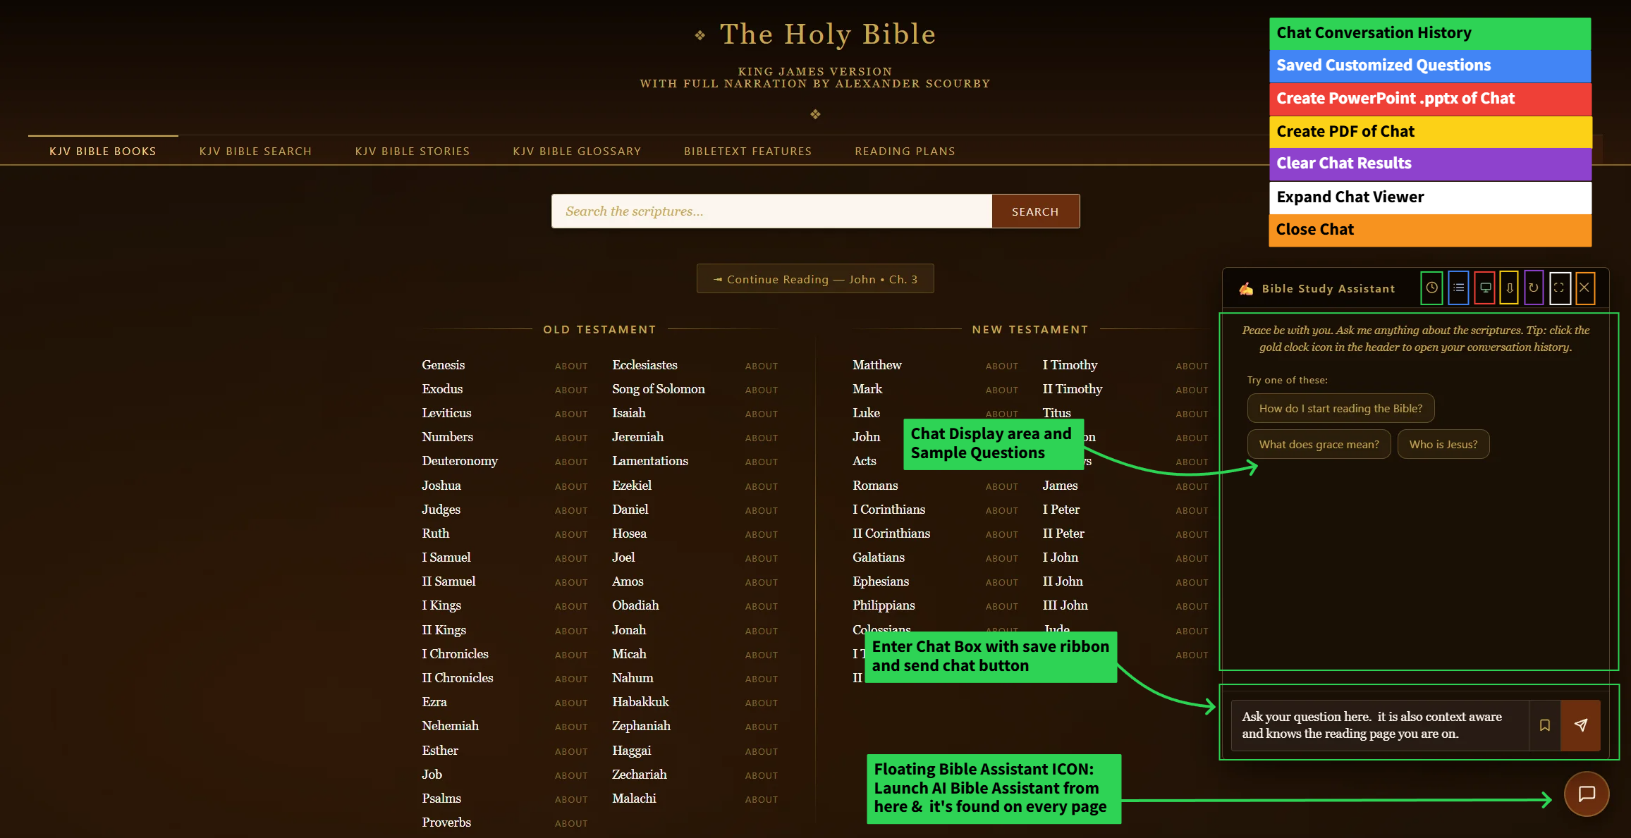Image resolution: width=1631 pixels, height=838 pixels.
Task: Open the book of Philippians
Action: point(884,605)
